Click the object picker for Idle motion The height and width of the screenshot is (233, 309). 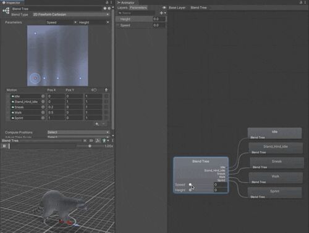pos(43,96)
